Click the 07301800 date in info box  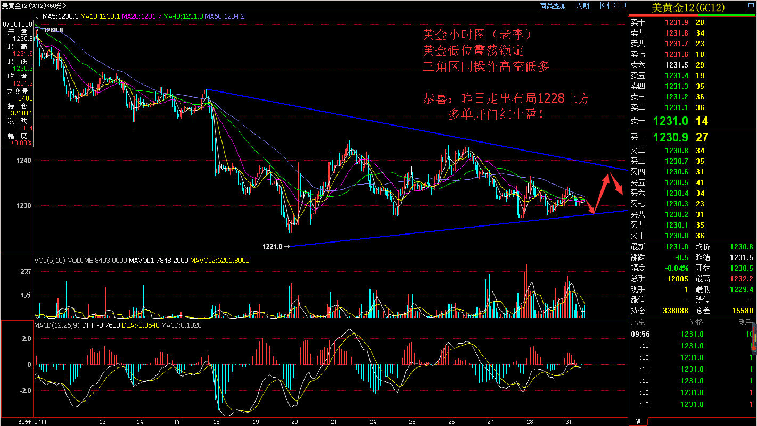pyautogui.click(x=18, y=24)
